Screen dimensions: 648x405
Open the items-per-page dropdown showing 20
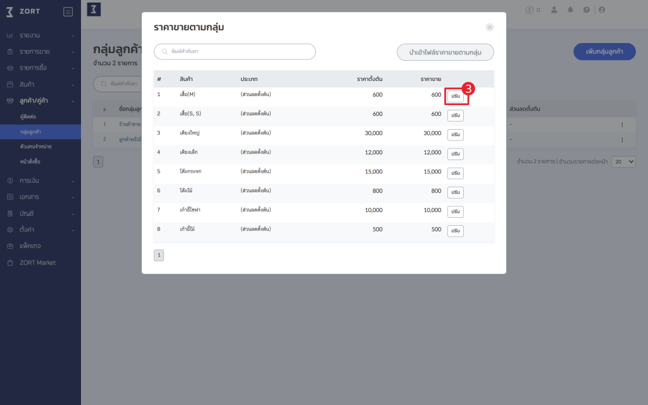click(x=623, y=161)
